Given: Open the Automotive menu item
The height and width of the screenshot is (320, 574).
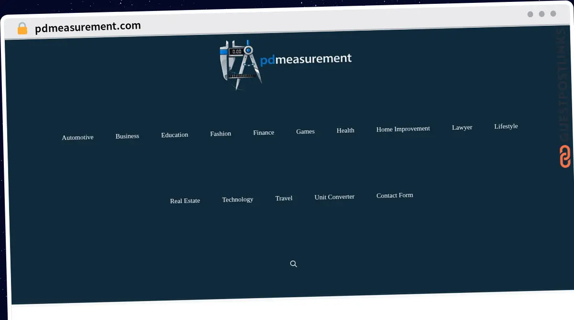Looking at the screenshot, I should [77, 138].
